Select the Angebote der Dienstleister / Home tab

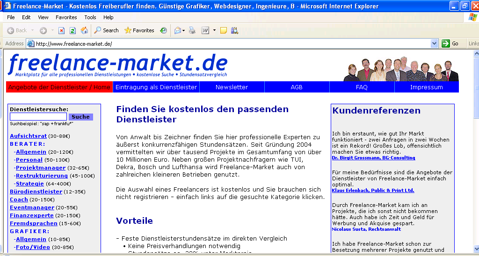[x=59, y=87]
